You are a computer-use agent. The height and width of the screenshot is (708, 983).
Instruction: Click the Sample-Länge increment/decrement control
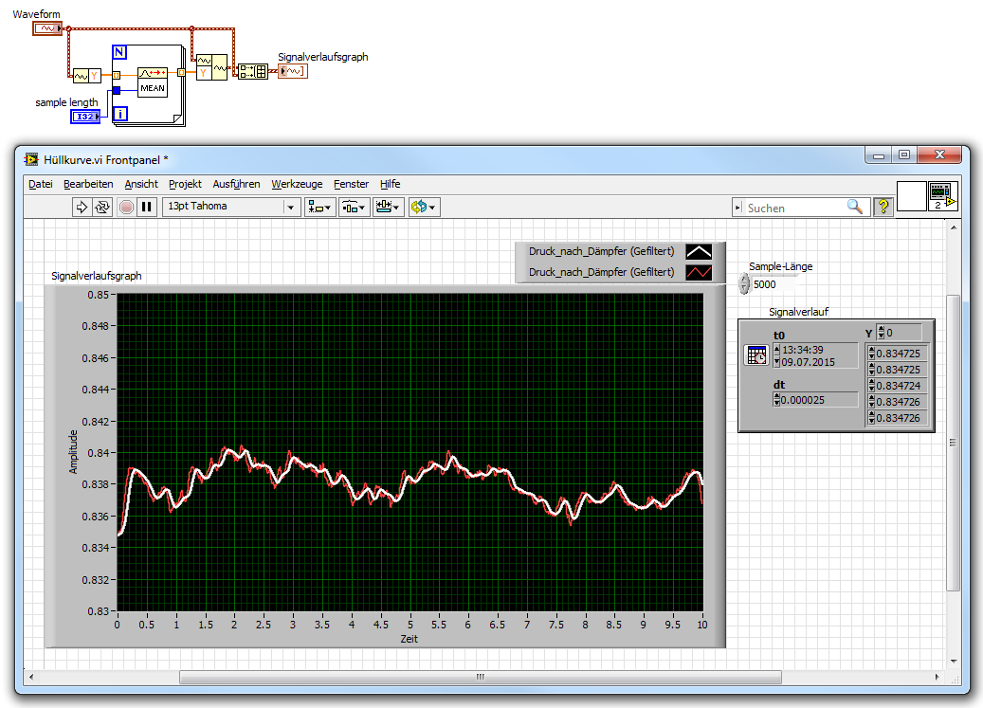pyautogui.click(x=744, y=283)
